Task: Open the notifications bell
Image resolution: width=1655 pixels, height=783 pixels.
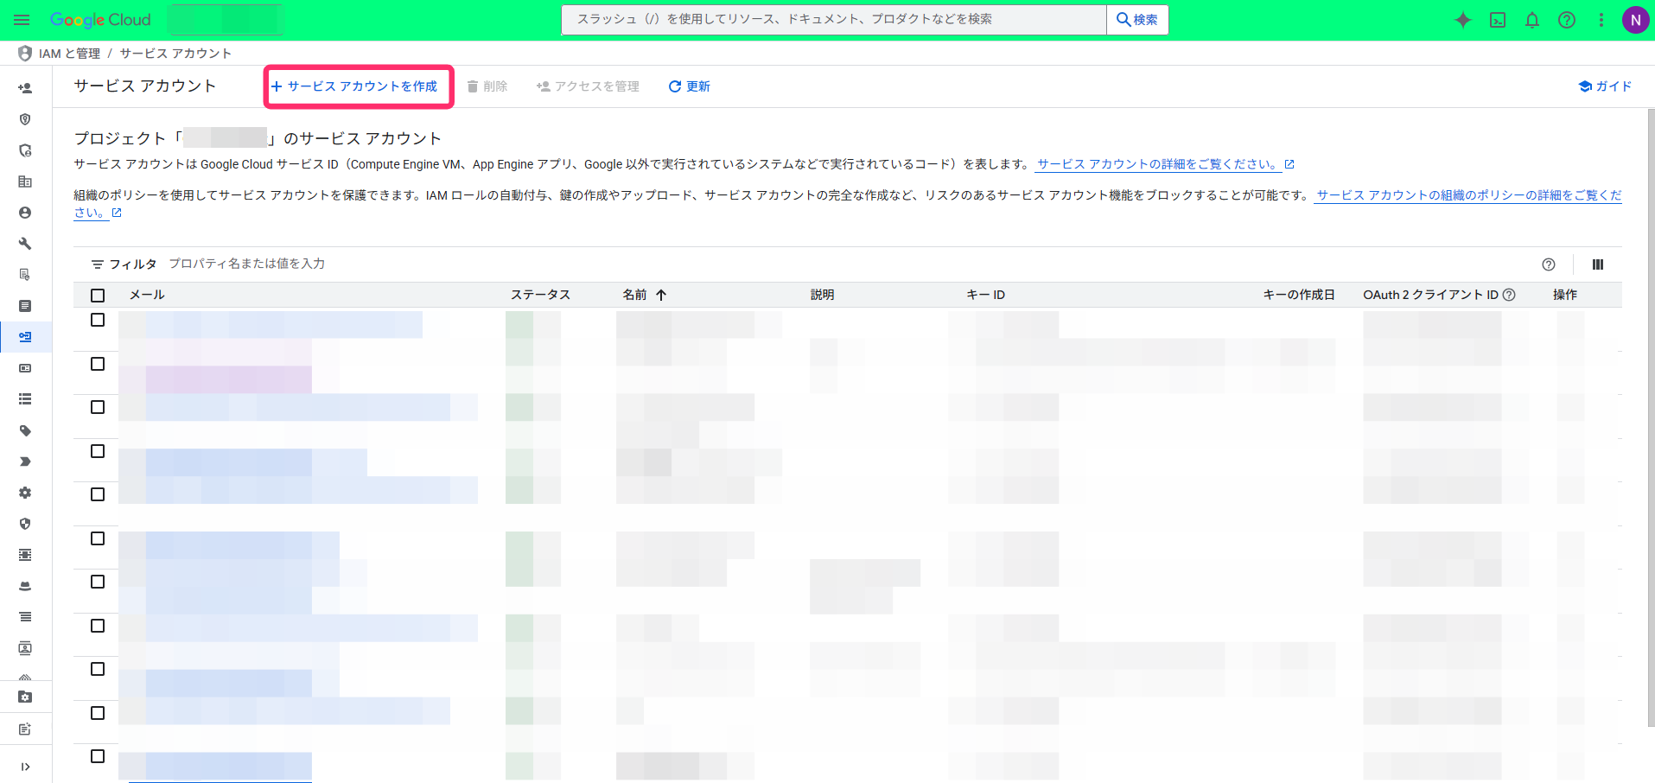Action: pyautogui.click(x=1532, y=20)
